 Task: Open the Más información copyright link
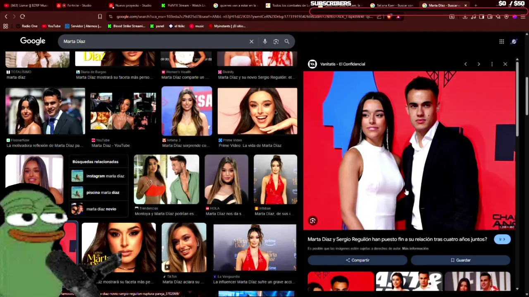415,248
